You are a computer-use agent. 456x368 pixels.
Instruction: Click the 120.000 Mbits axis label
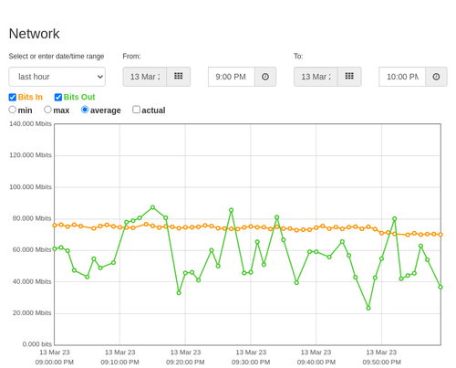pyautogui.click(x=30, y=155)
